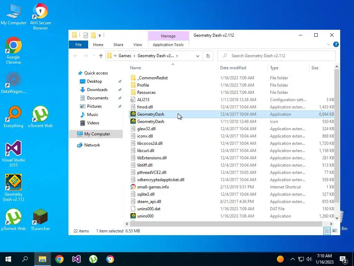
Task: Click the volume icon in system tray
Action: coord(309,259)
